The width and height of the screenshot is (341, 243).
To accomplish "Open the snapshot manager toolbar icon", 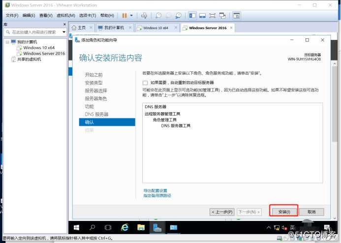I will click(178, 16).
